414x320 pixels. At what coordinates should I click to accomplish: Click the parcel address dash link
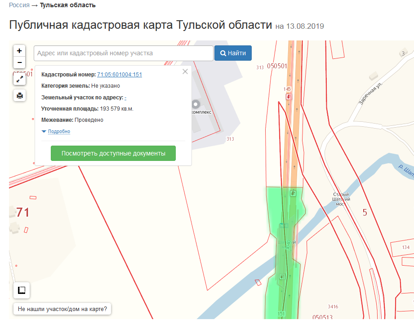[x=125, y=98]
